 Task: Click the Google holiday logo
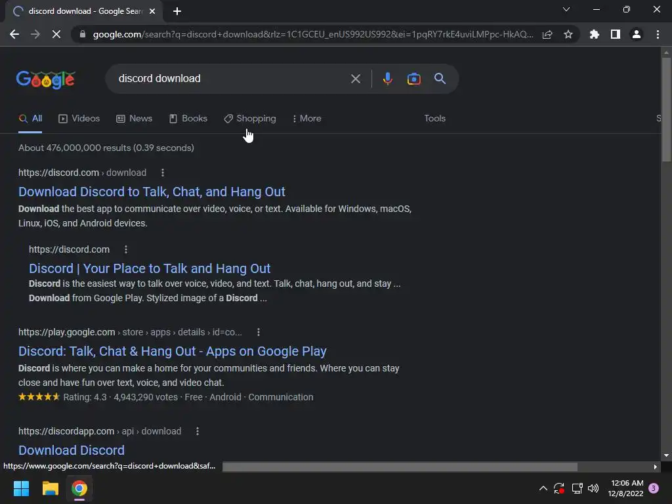tap(46, 79)
